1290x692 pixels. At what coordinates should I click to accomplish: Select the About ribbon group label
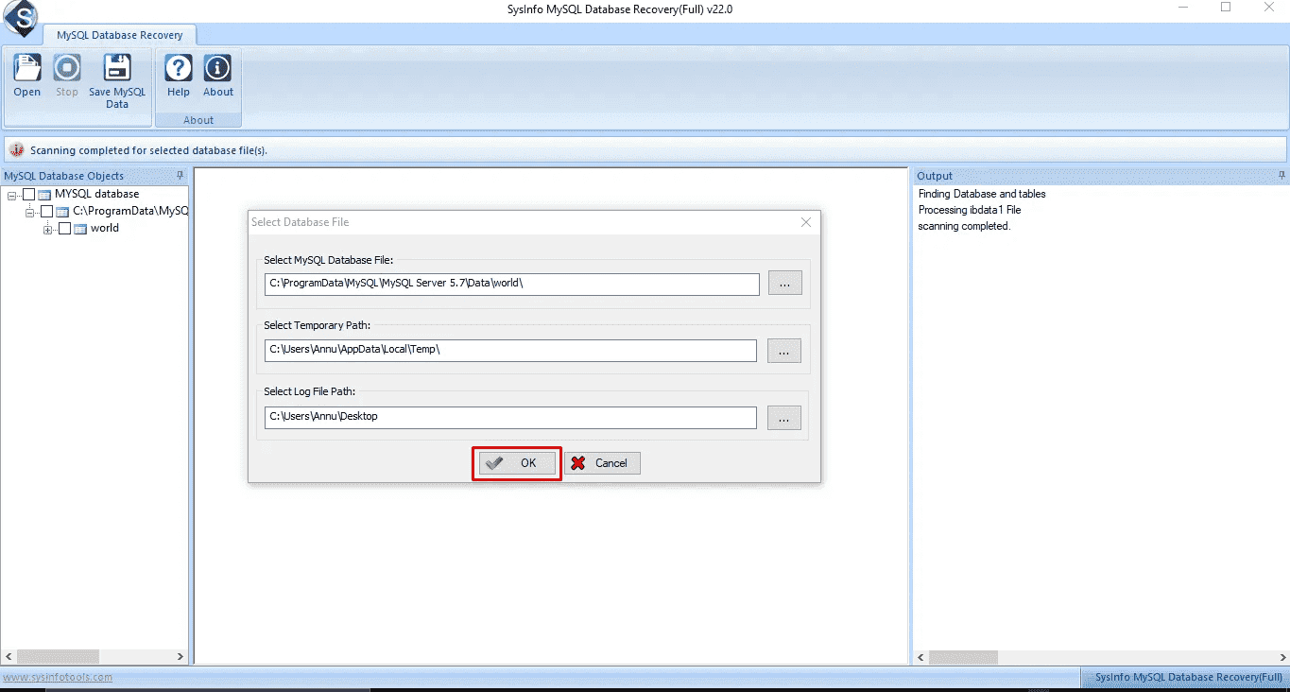point(198,119)
